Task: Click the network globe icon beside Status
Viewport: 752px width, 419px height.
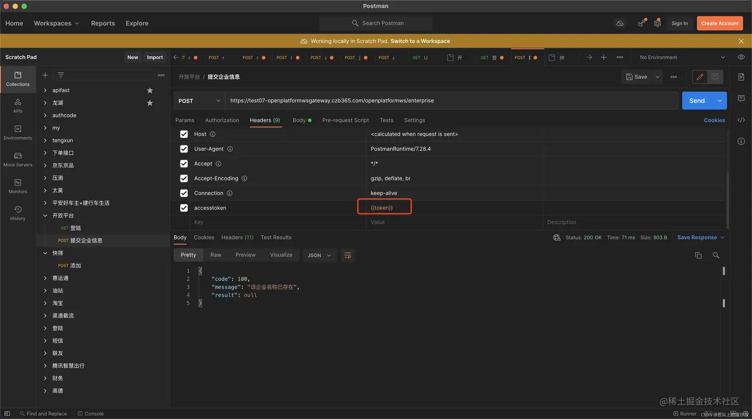Action: 557,238
